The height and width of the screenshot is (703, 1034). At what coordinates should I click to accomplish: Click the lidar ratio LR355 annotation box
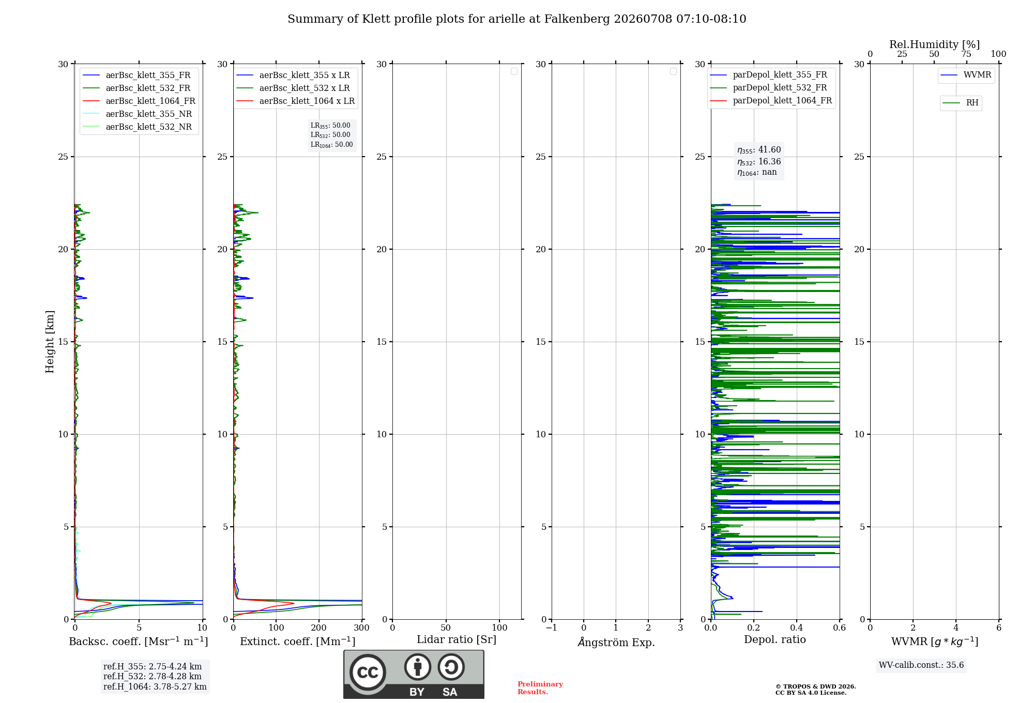332,135
